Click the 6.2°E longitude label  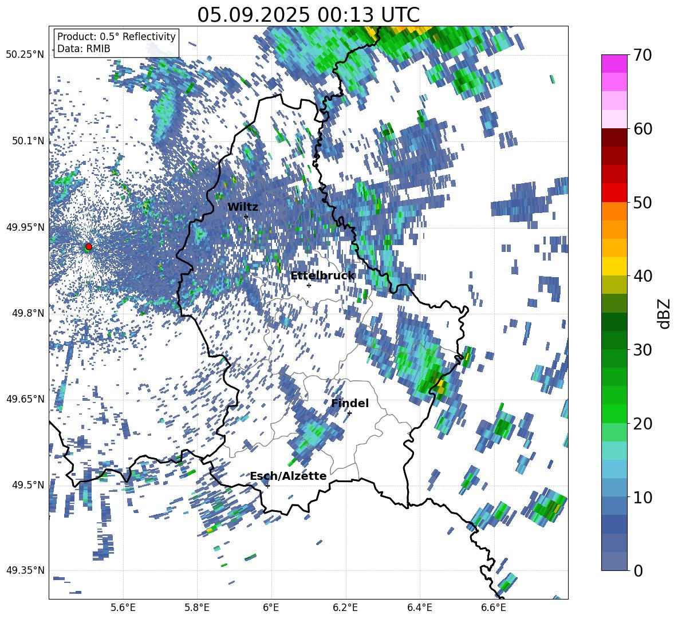coord(345,608)
